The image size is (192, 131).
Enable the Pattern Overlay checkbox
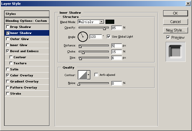point(8,87)
